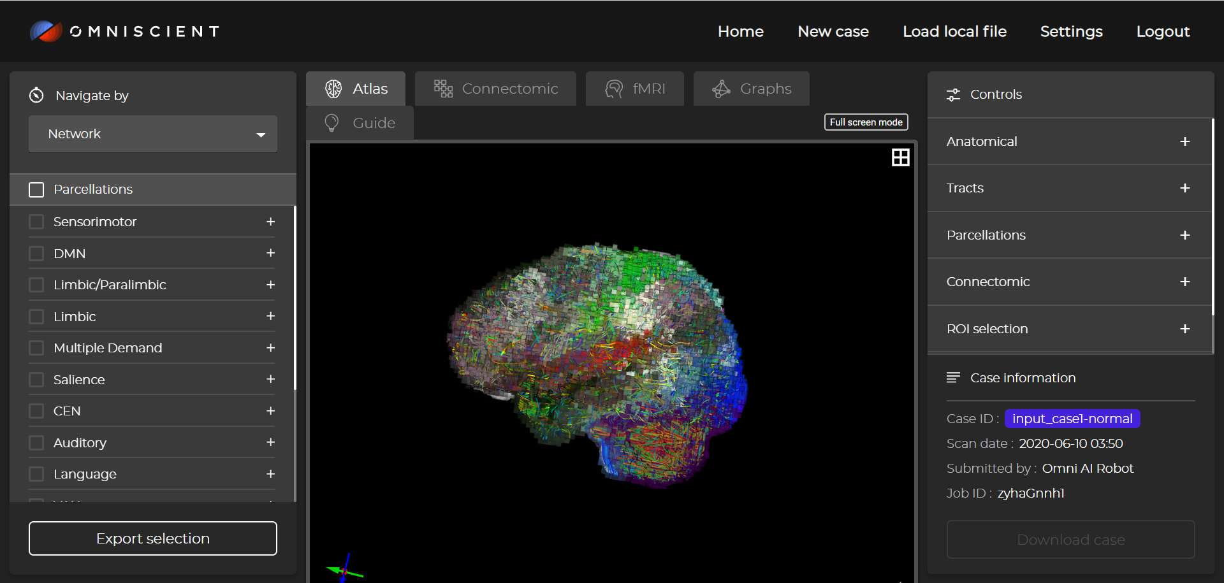The image size is (1224, 583).
Task: Click the Navigate by compass icon
Action: (36, 96)
